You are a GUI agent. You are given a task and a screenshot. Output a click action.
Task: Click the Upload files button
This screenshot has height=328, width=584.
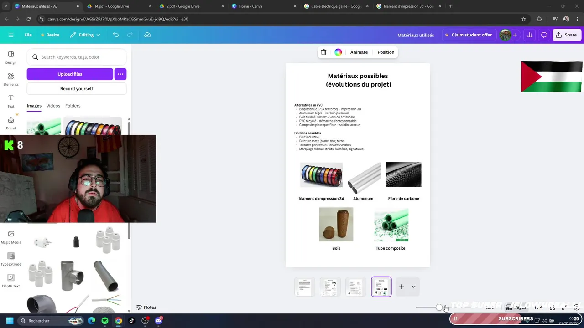70,74
